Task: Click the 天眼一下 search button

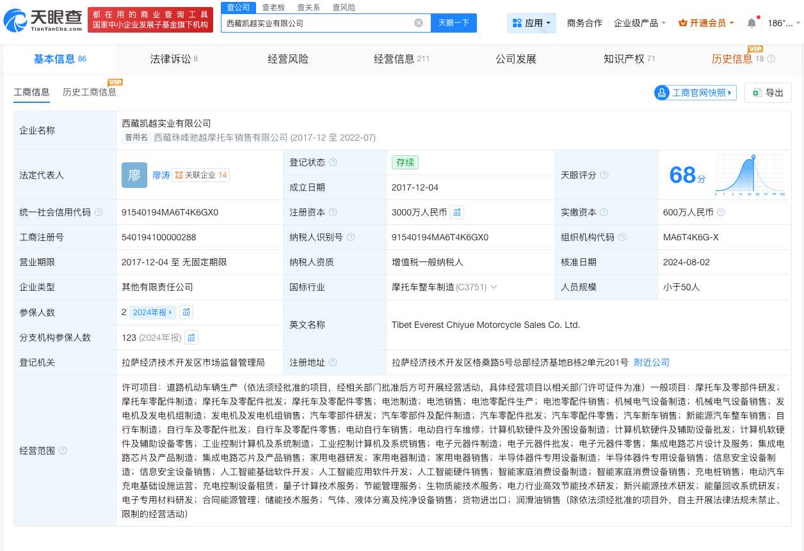Action: click(455, 23)
